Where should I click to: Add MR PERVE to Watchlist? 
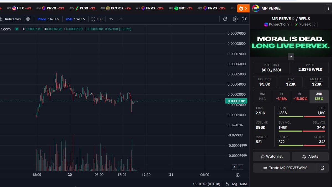click(x=271, y=157)
